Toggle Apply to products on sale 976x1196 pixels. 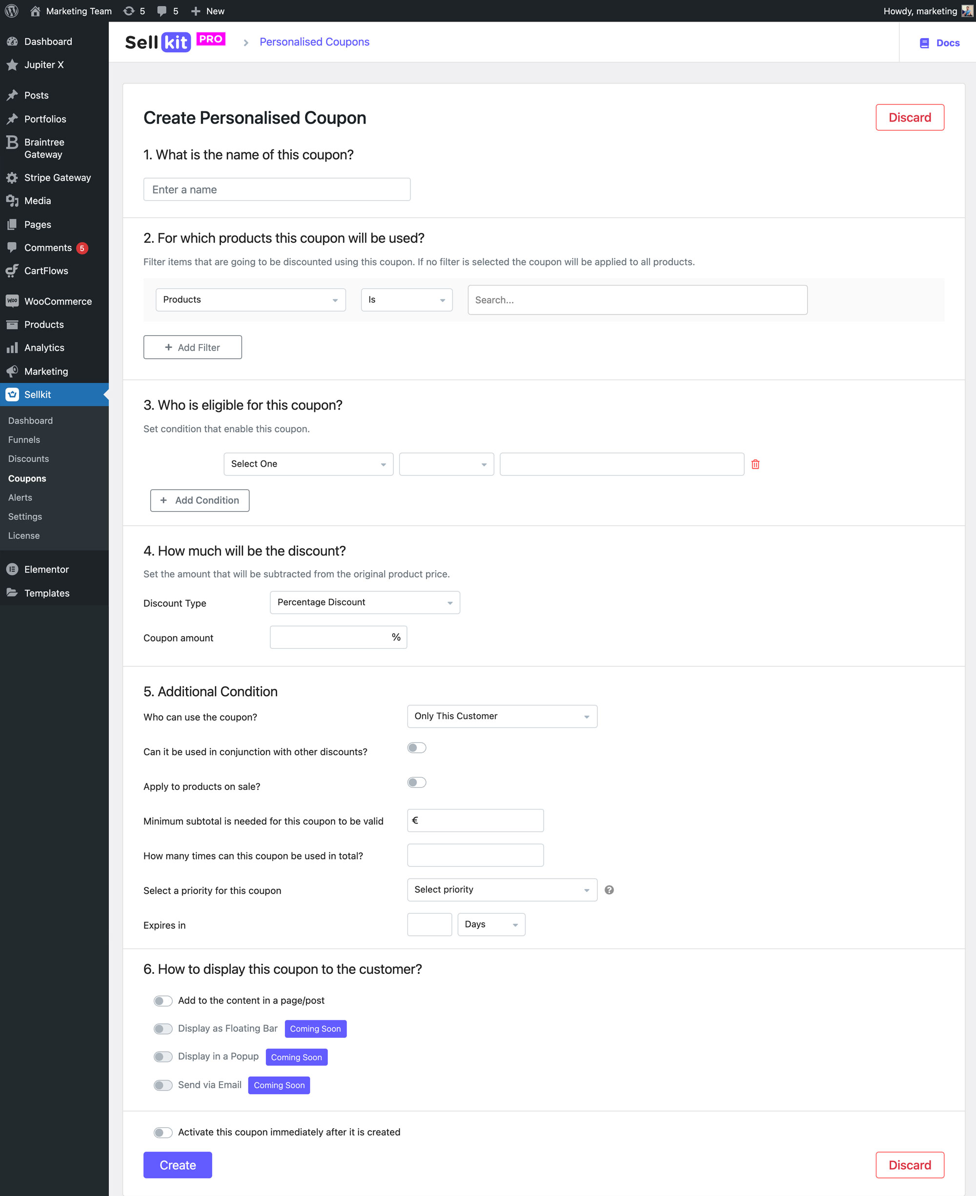pyautogui.click(x=416, y=782)
